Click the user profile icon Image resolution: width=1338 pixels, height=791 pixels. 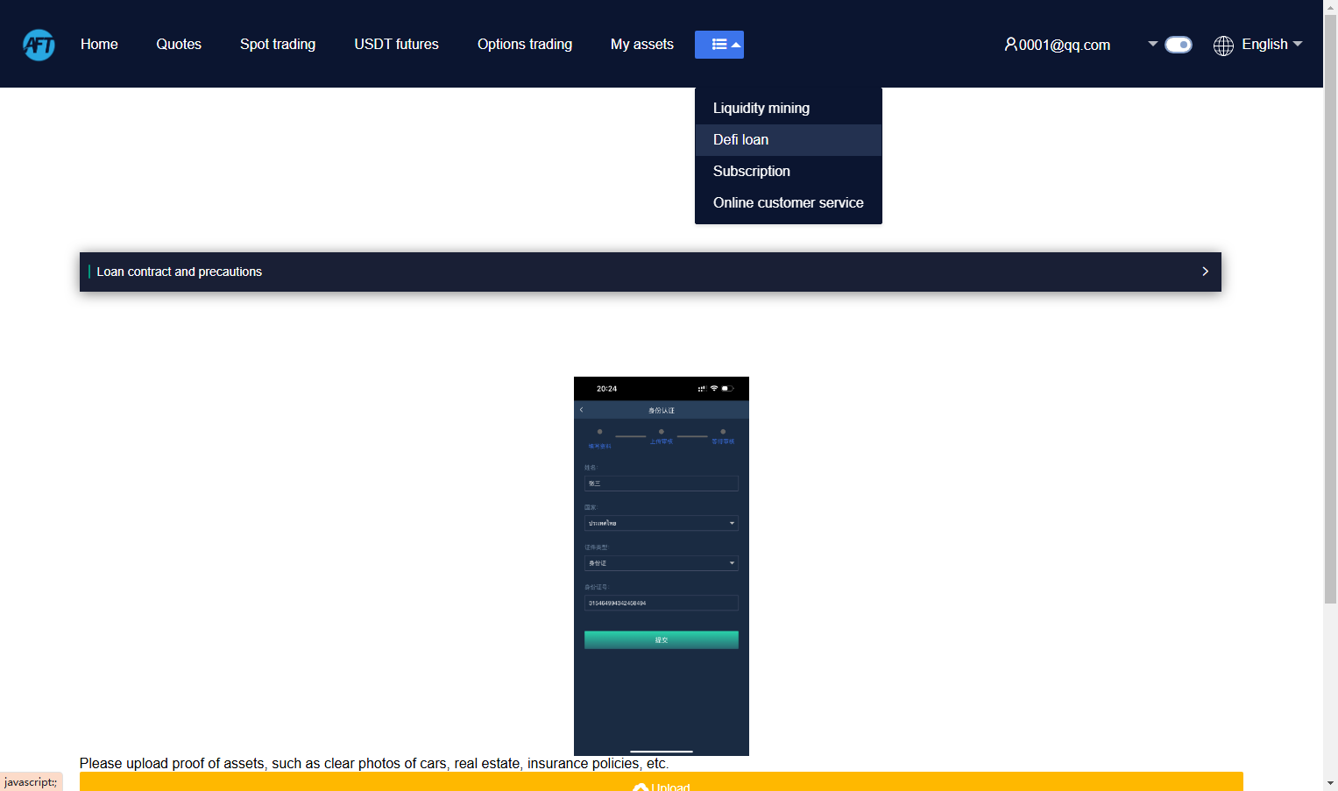pos(1010,44)
